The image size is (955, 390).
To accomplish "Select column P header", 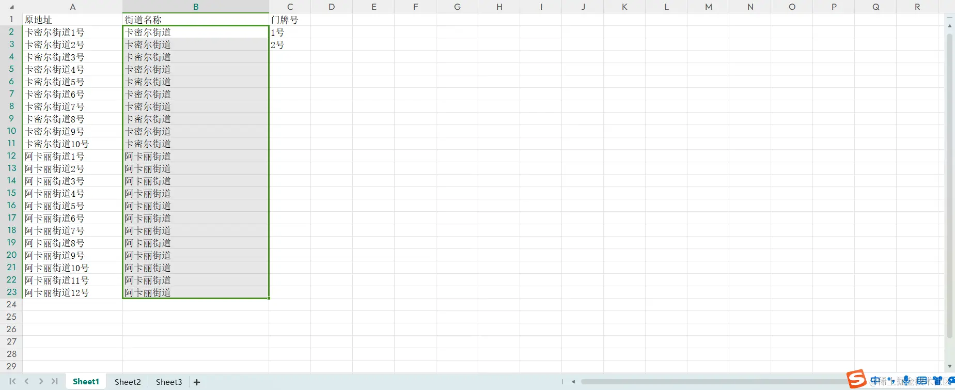I will (x=834, y=7).
